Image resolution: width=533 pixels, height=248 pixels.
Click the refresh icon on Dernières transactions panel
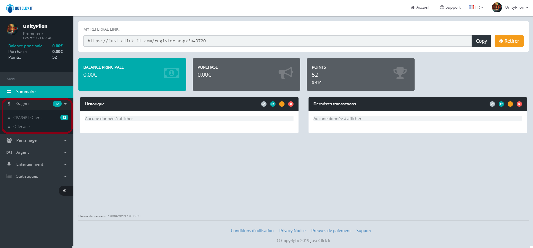(501, 104)
